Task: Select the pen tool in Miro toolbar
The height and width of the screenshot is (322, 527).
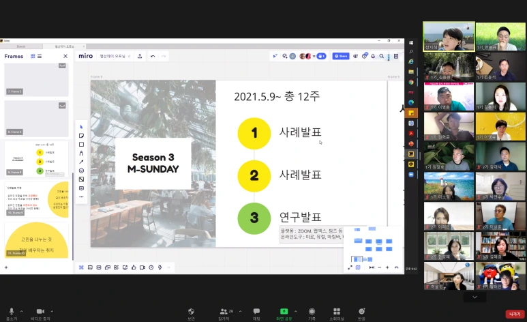Action: click(x=81, y=153)
